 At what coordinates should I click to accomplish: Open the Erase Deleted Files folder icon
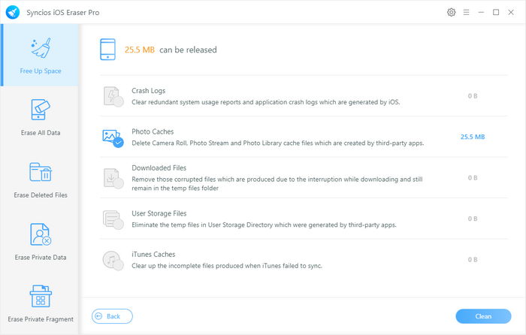[41, 172]
